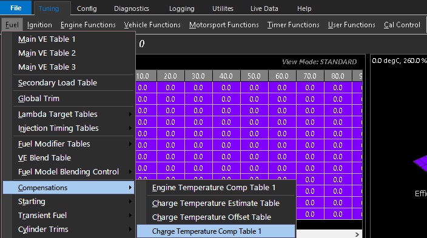Select the 60.0 column header
The width and height of the screenshot is (427, 238).
click(282, 76)
